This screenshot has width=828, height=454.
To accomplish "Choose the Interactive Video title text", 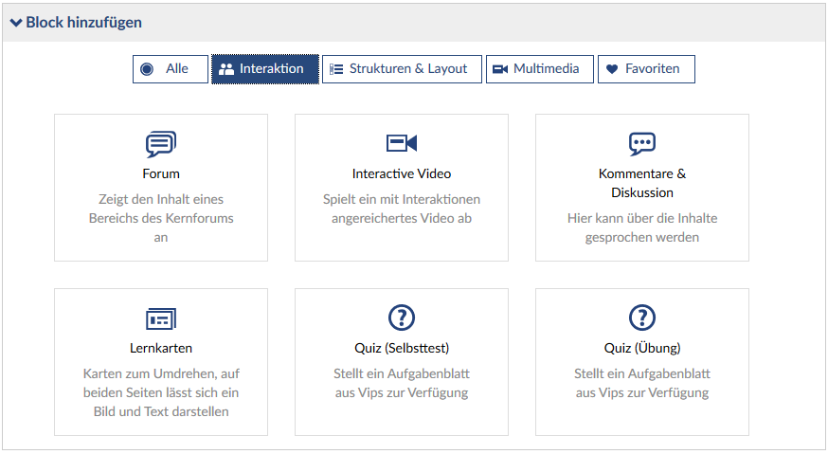I will [x=402, y=173].
